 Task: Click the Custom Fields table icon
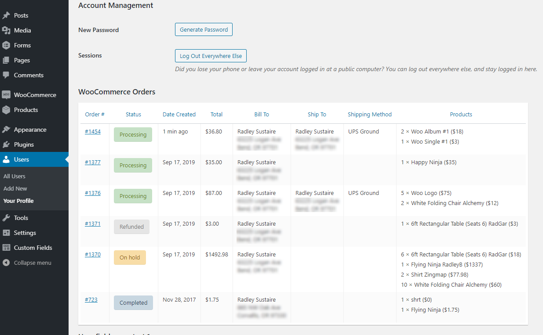tap(6, 248)
